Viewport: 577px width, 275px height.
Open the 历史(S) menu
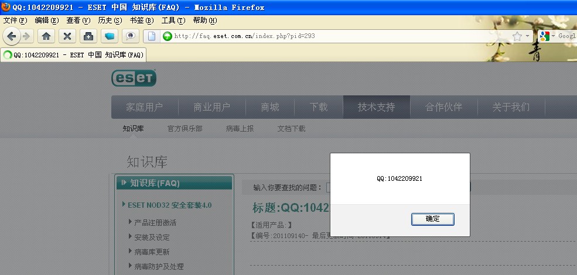tap(110, 20)
